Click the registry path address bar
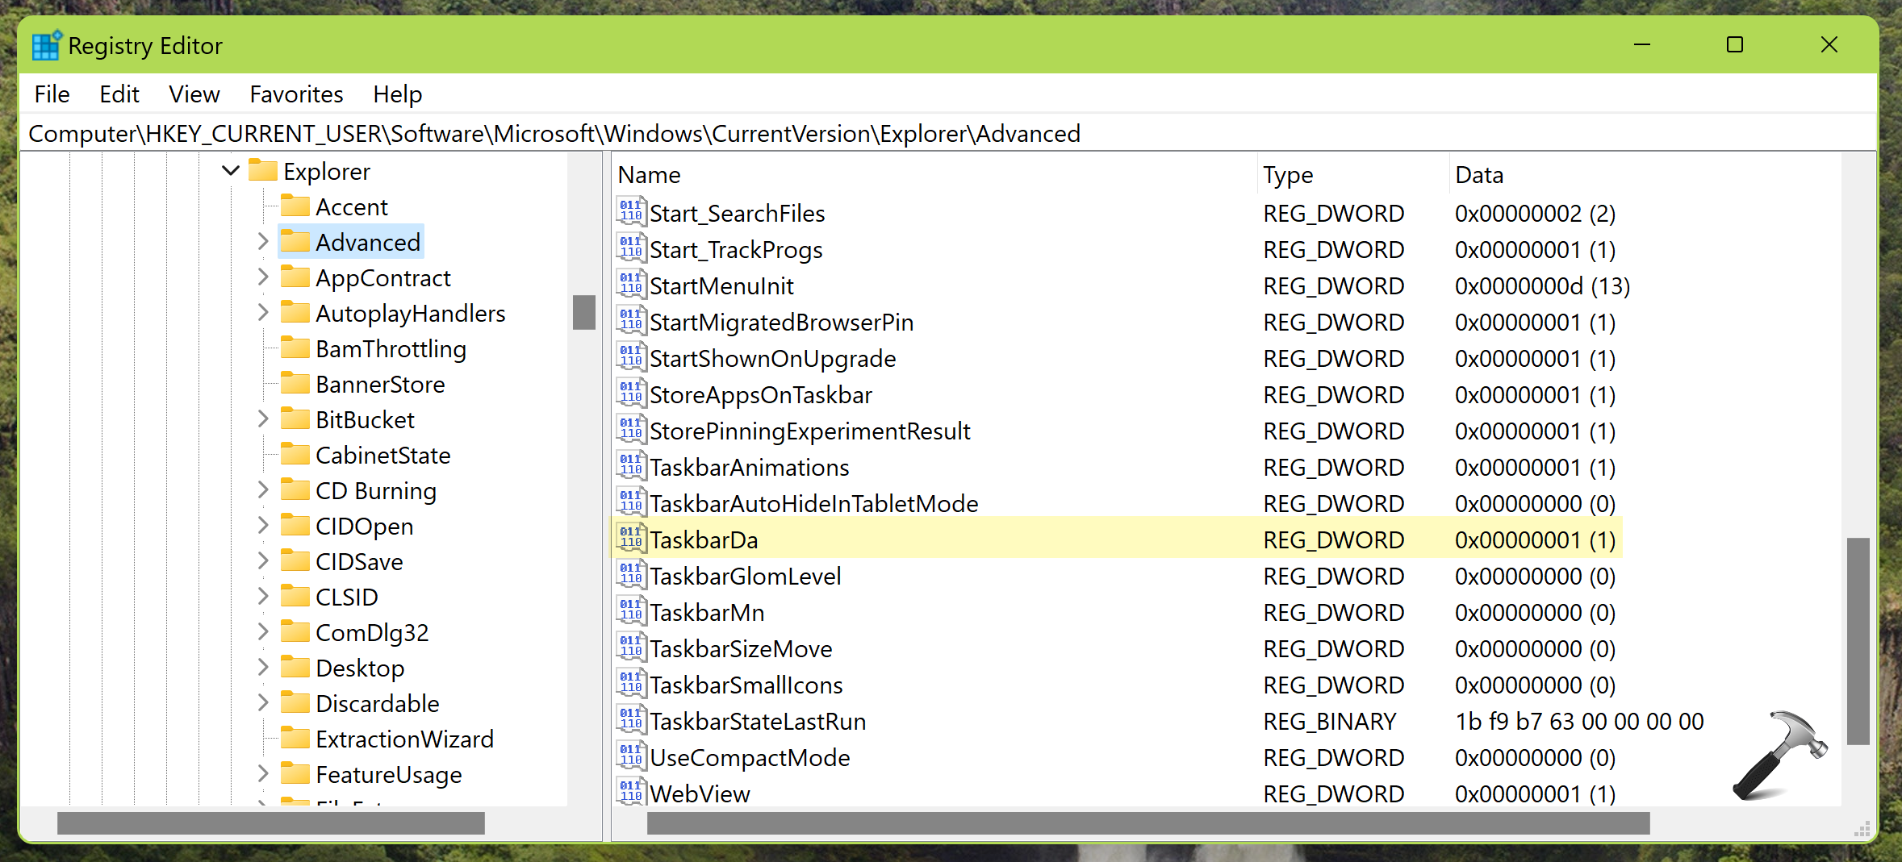 (x=947, y=133)
